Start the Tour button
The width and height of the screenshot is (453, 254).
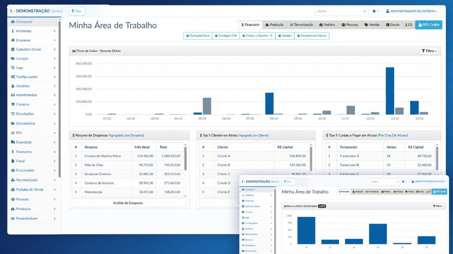[x=77, y=11]
